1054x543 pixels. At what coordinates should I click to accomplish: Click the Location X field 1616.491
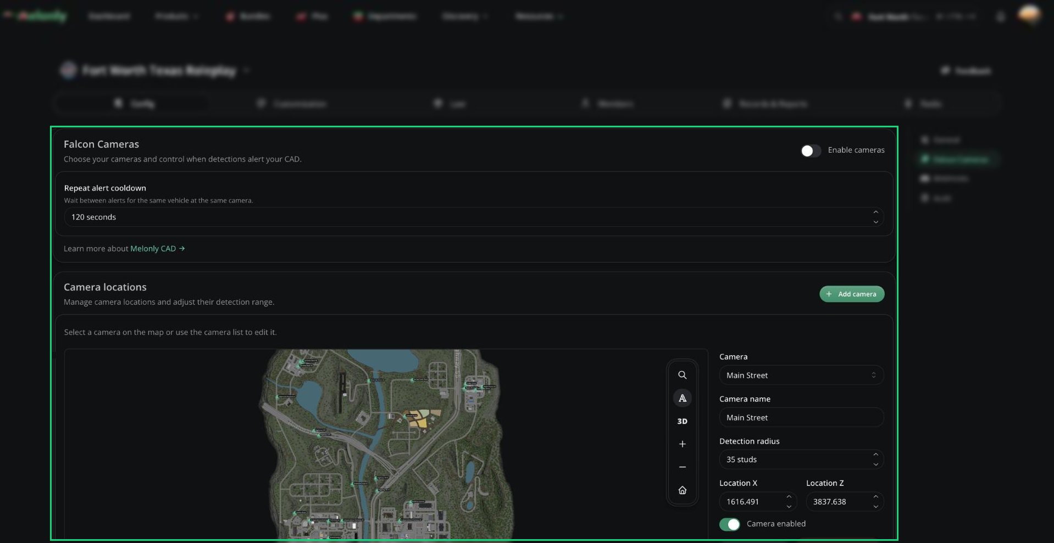[758, 502]
